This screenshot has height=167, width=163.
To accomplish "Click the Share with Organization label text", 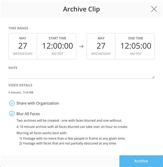I will 37,103.
